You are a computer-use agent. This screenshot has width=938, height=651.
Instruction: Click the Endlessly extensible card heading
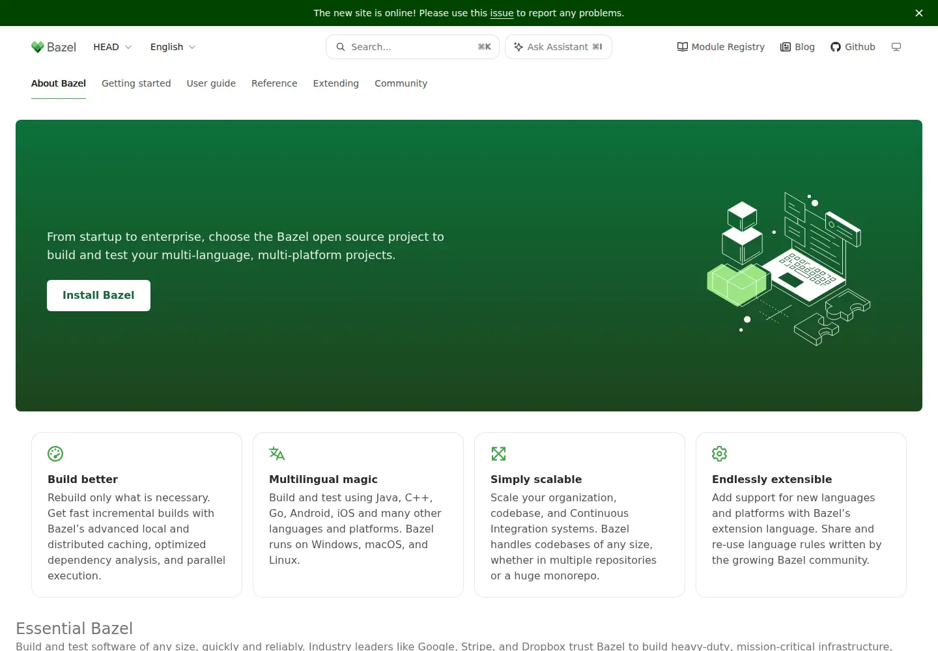click(772, 479)
